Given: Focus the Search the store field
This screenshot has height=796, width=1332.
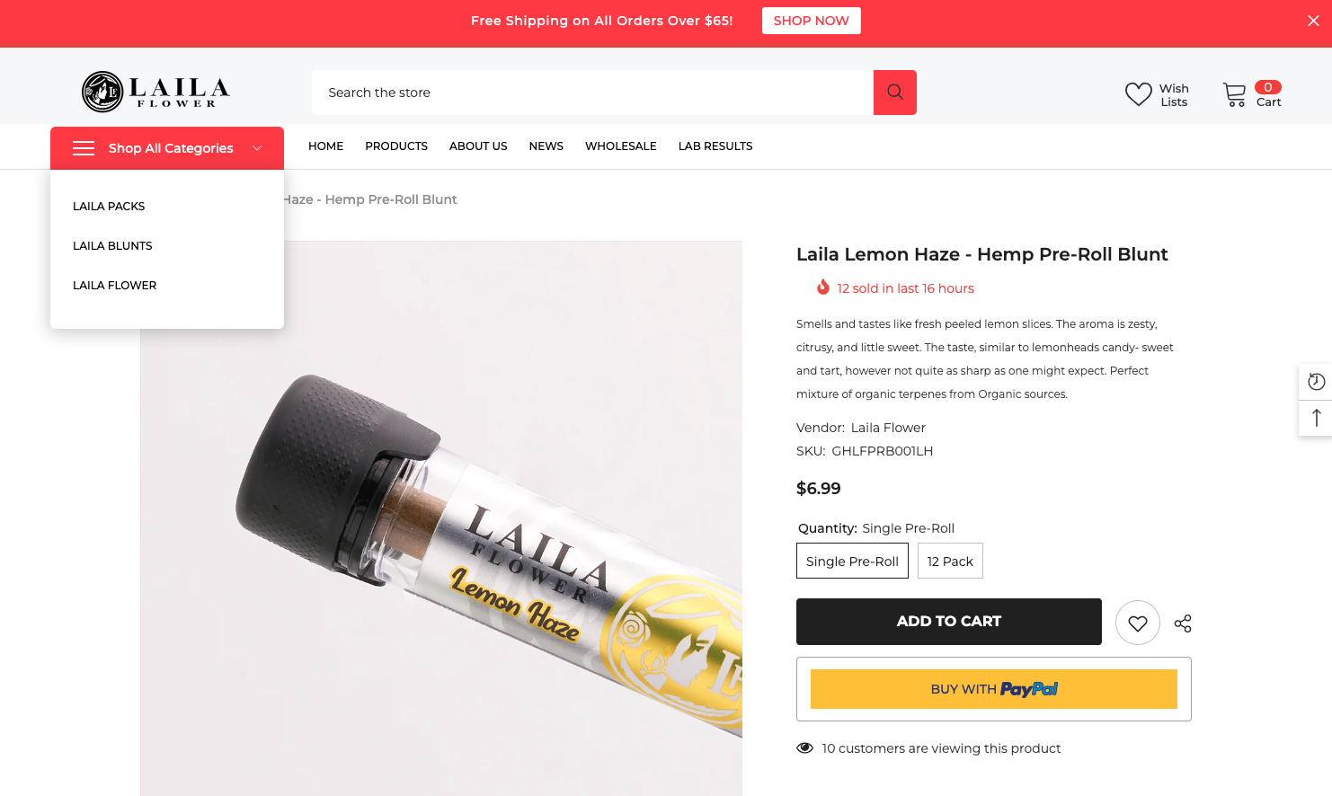Looking at the screenshot, I should (x=592, y=93).
